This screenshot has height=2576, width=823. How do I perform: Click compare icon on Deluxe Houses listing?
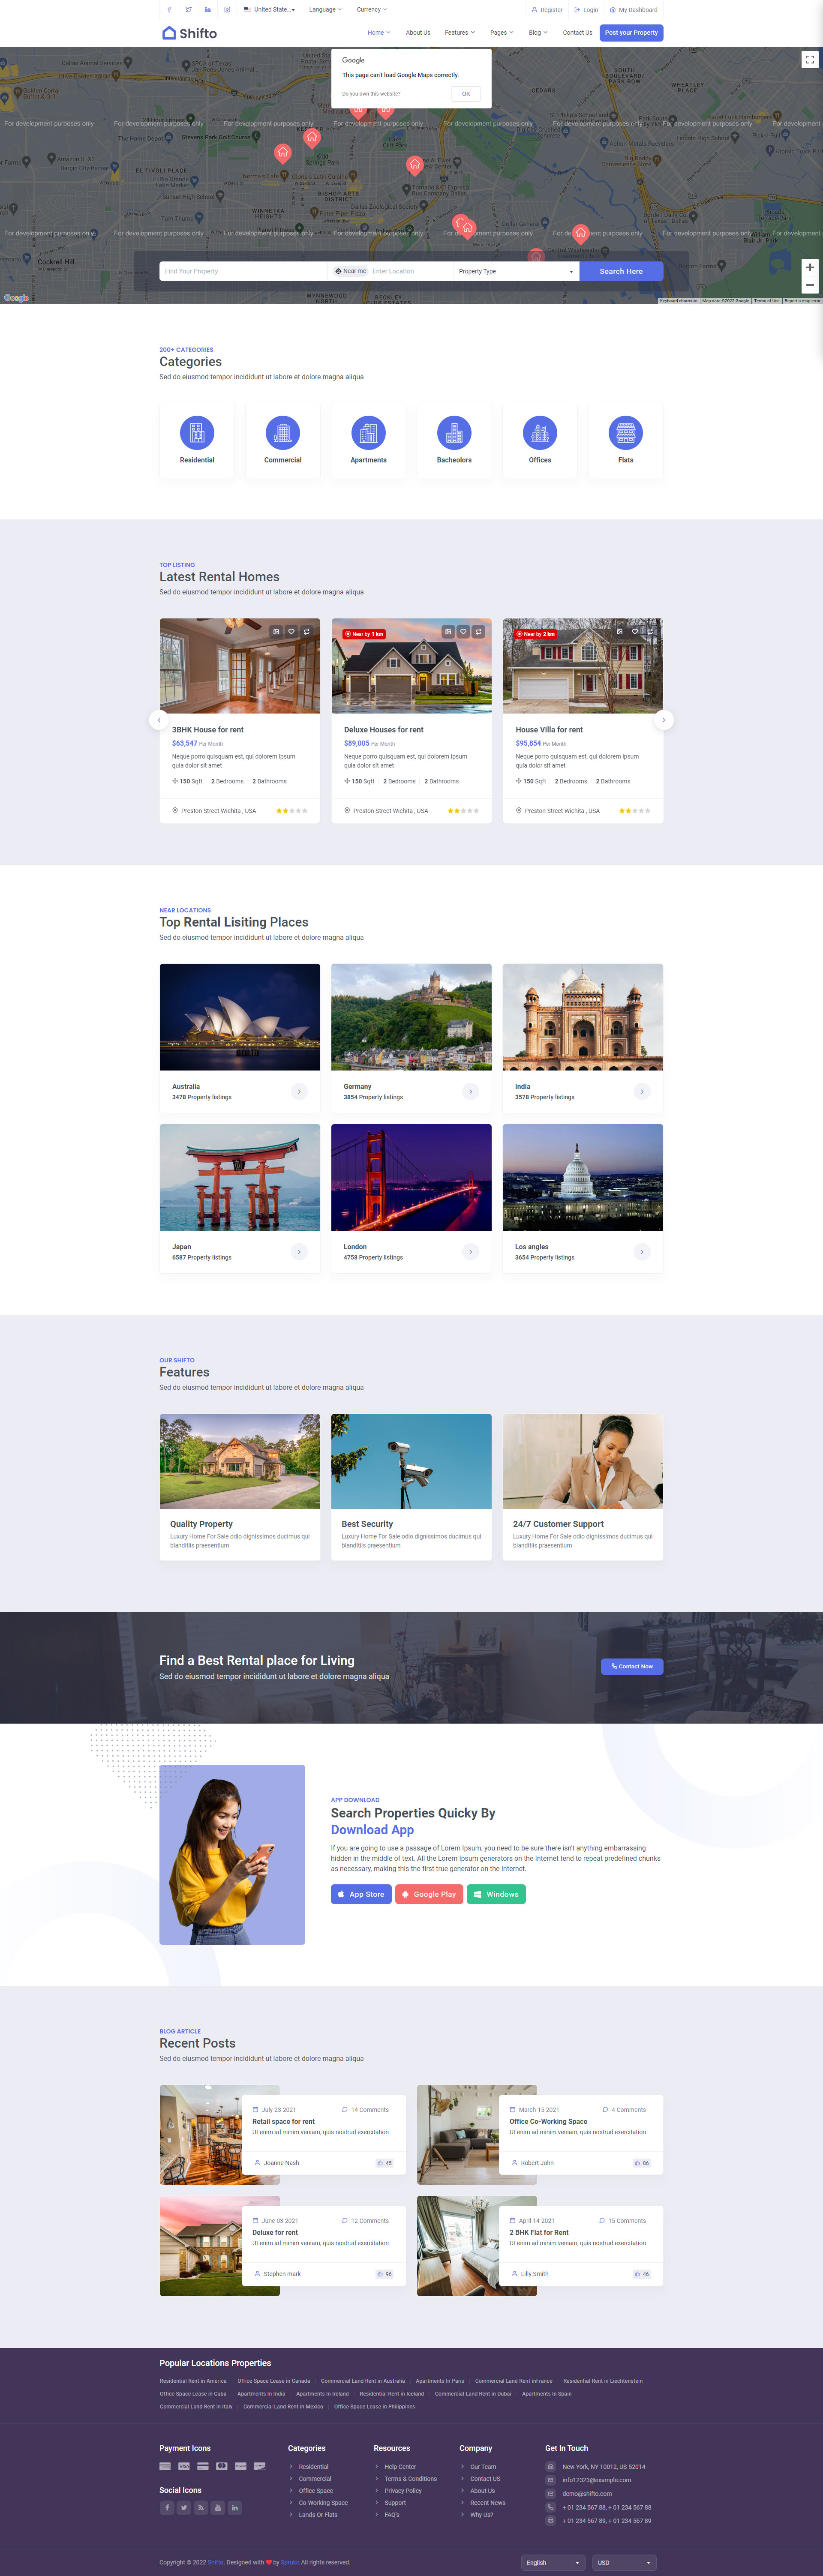click(x=478, y=632)
